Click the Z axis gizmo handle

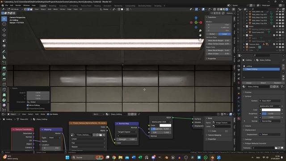196,18
